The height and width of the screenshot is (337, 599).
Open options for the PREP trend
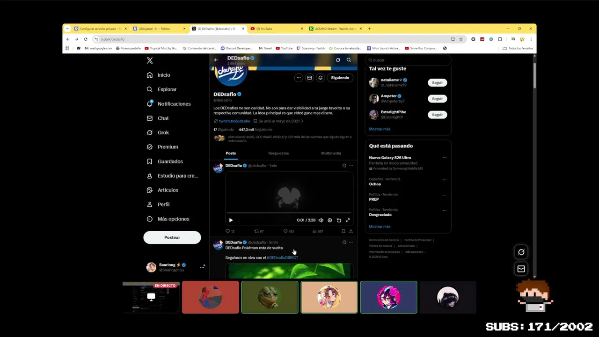coord(445,195)
